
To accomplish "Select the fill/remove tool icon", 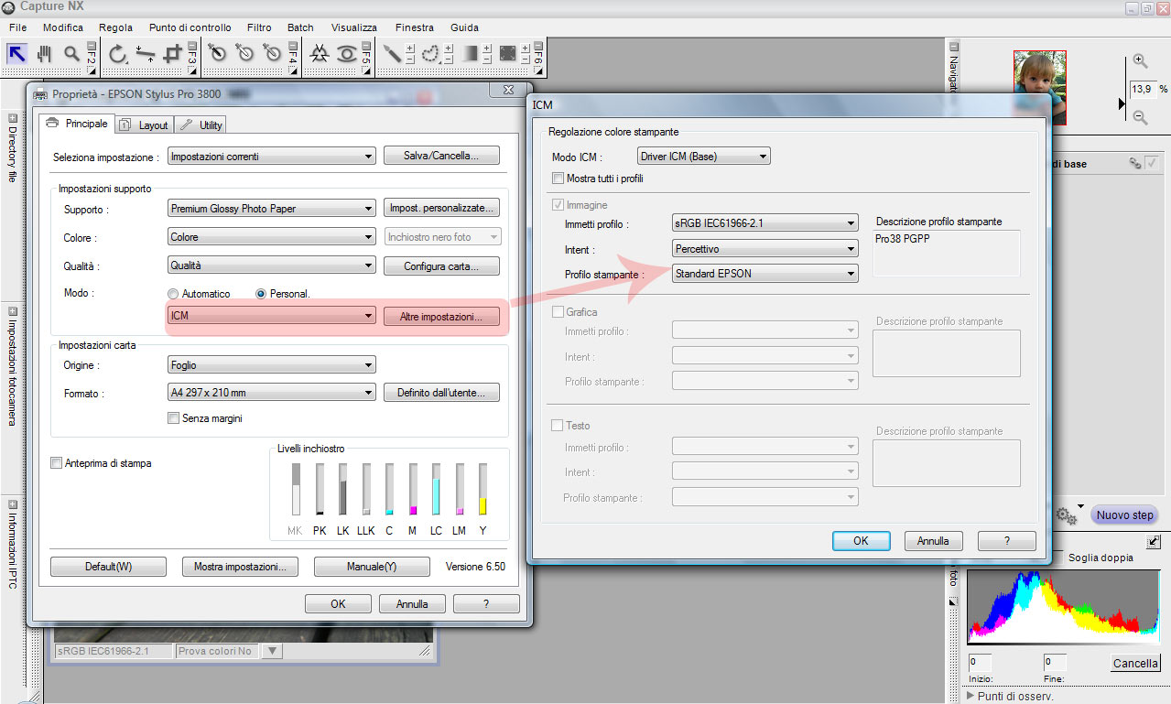I will (x=507, y=53).
